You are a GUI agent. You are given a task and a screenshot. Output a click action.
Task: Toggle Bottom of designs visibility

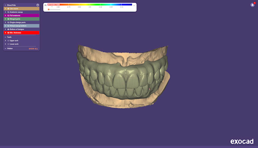[x=8, y=29]
